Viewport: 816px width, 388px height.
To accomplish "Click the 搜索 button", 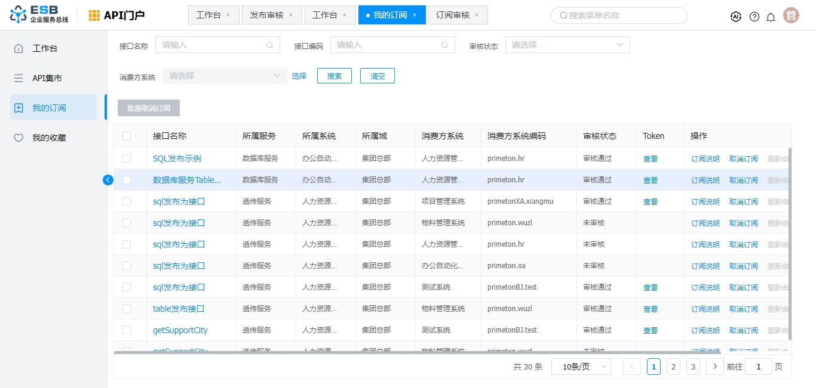I will [334, 76].
